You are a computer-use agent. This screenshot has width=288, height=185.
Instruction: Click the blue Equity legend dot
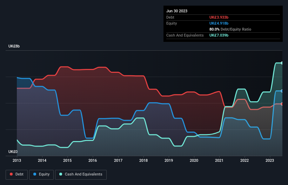[x=35, y=174]
